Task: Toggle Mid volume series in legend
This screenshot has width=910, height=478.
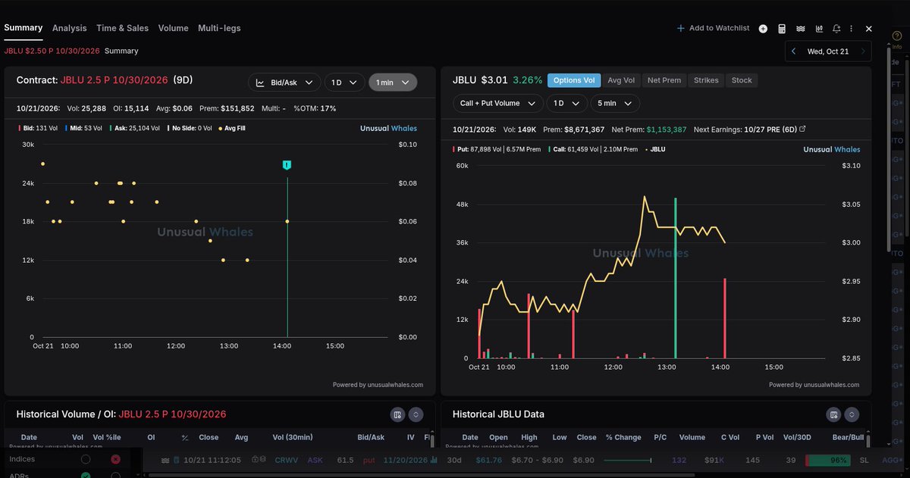Action: point(82,128)
